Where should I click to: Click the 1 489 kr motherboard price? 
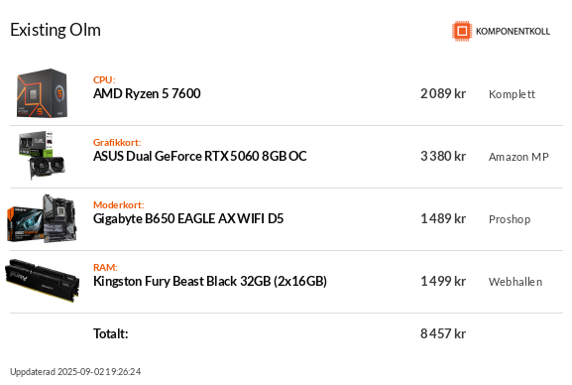443,218
